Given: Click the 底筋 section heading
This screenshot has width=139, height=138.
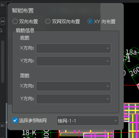Looking at the screenshot, I should [x=25, y=38].
